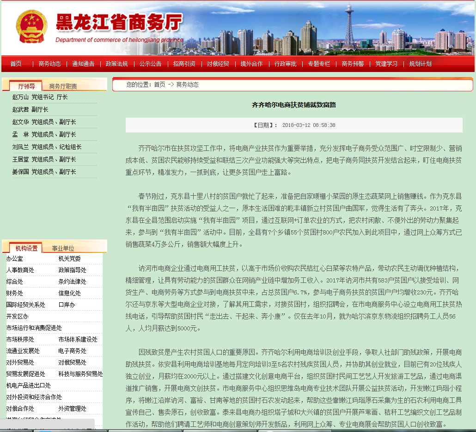Click the 商务动态 breadcrumb link
Image resolution: width=476 pixels, height=432 pixels.
188,84
